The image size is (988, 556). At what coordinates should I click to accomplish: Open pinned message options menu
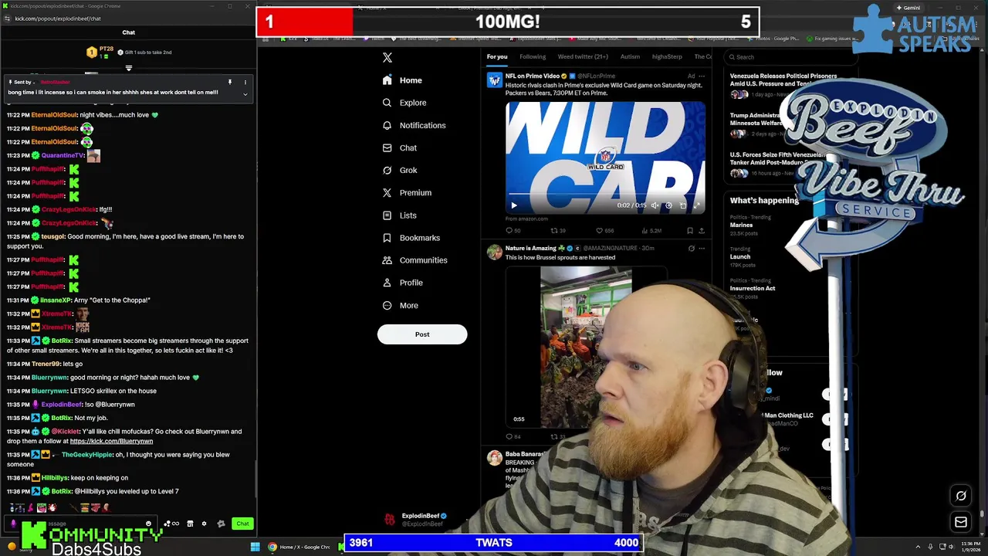(x=245, y=82)
